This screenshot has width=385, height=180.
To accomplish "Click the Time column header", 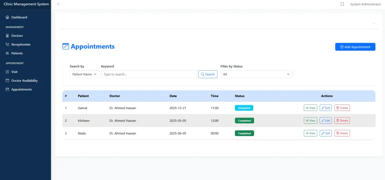I will [214, 96].
